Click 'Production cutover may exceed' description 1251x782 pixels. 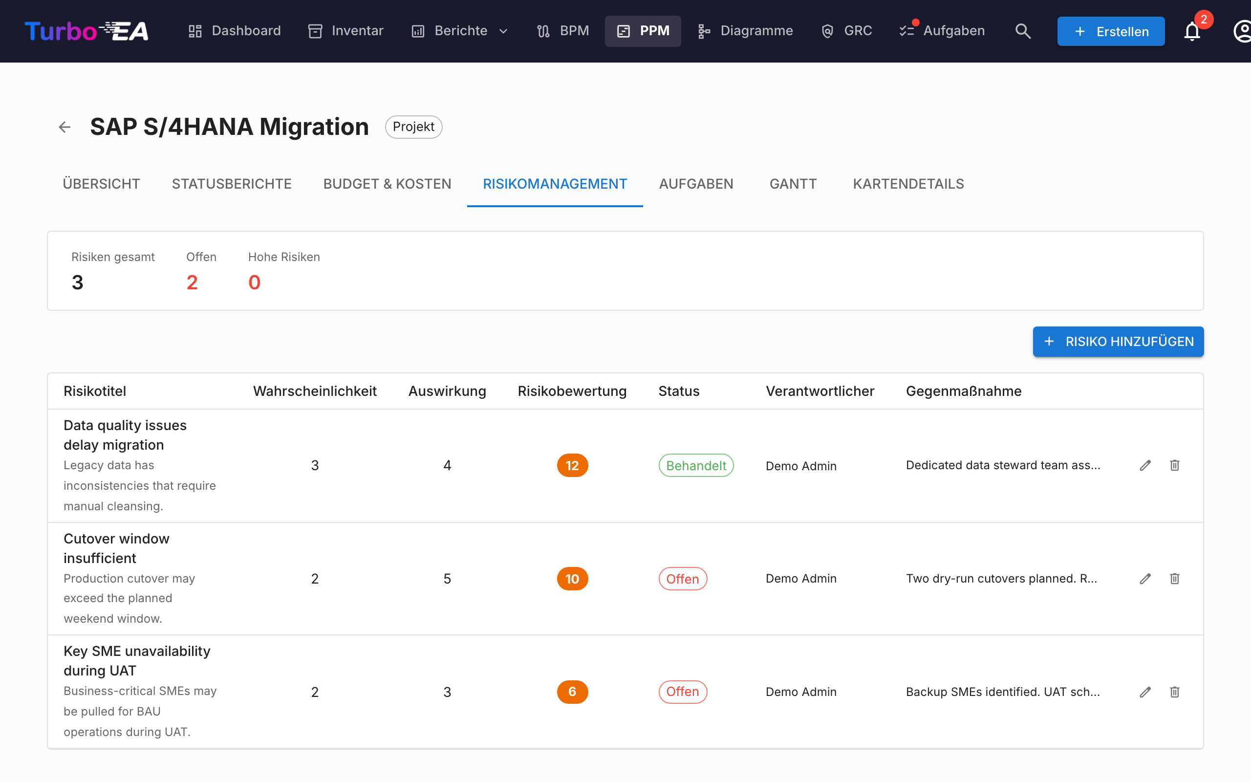tap(129, 598)
